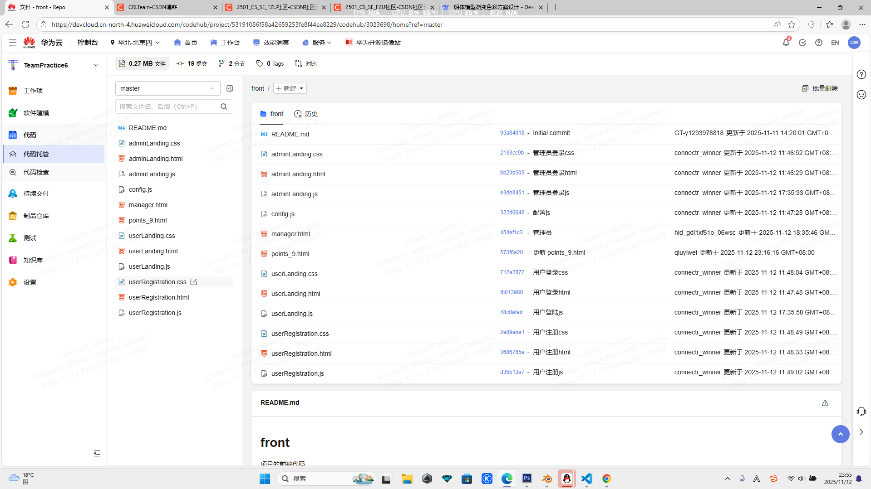The width and height of the screenshot is (871, 489).
Task: Click the back-to-top round button
Action: click(x=840, y=434)
